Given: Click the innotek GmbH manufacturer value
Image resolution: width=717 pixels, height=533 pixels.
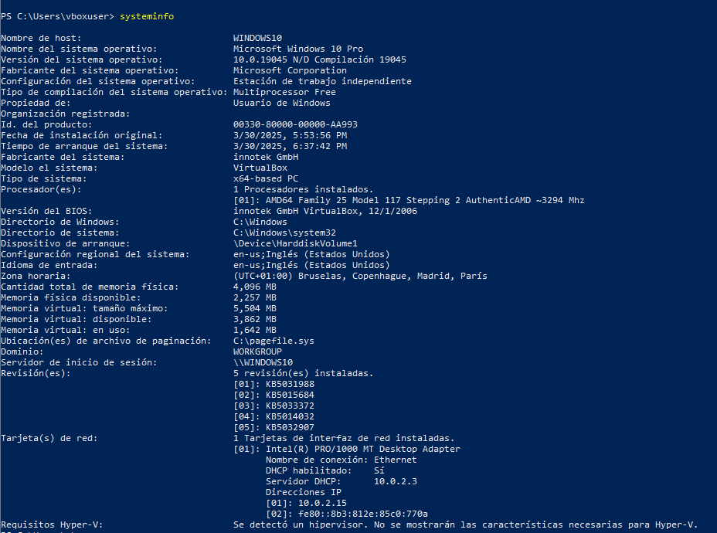Looking at the screenshot, I should point(266,157).
